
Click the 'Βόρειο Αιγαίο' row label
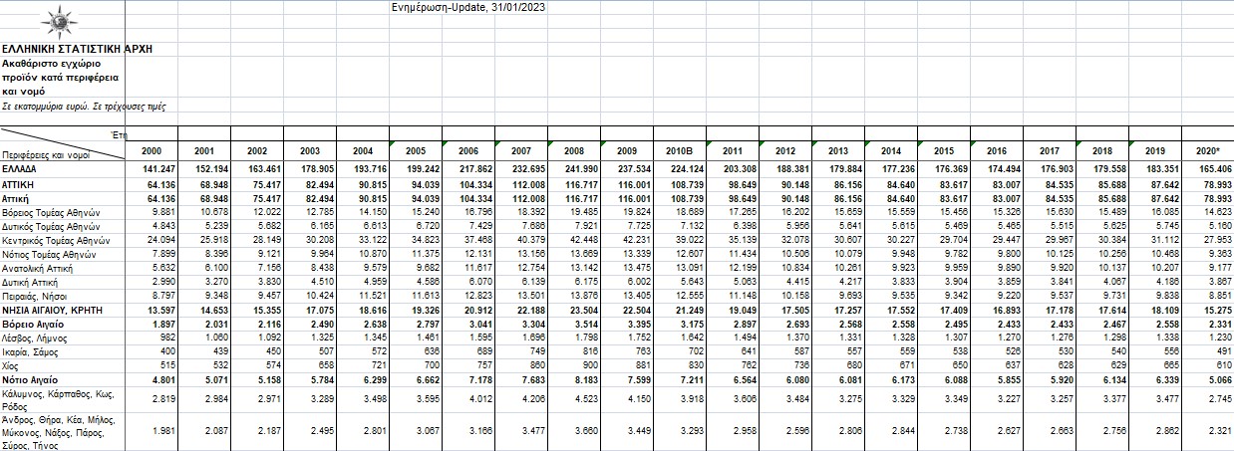coord(31,326)
